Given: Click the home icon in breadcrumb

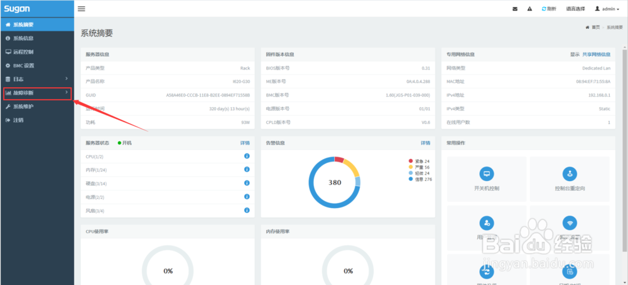Looking at the screenshot, I should pos(588,27).
